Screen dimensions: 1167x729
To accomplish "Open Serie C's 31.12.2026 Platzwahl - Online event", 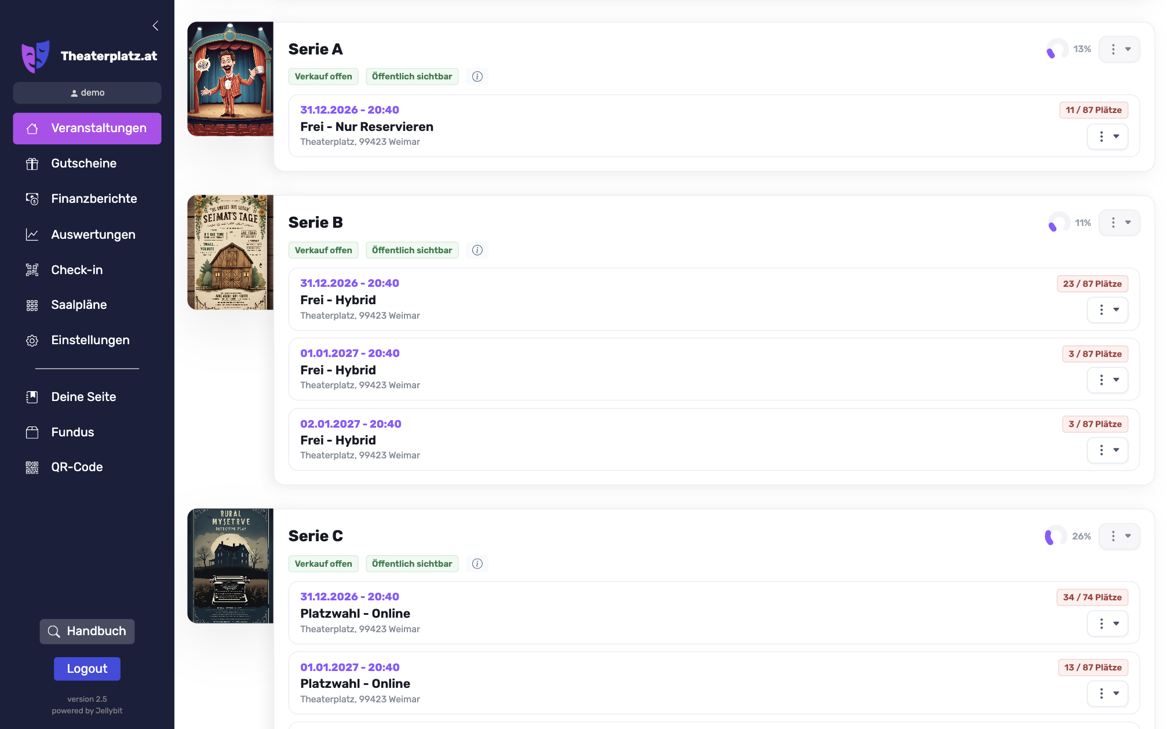I will 714,613.
